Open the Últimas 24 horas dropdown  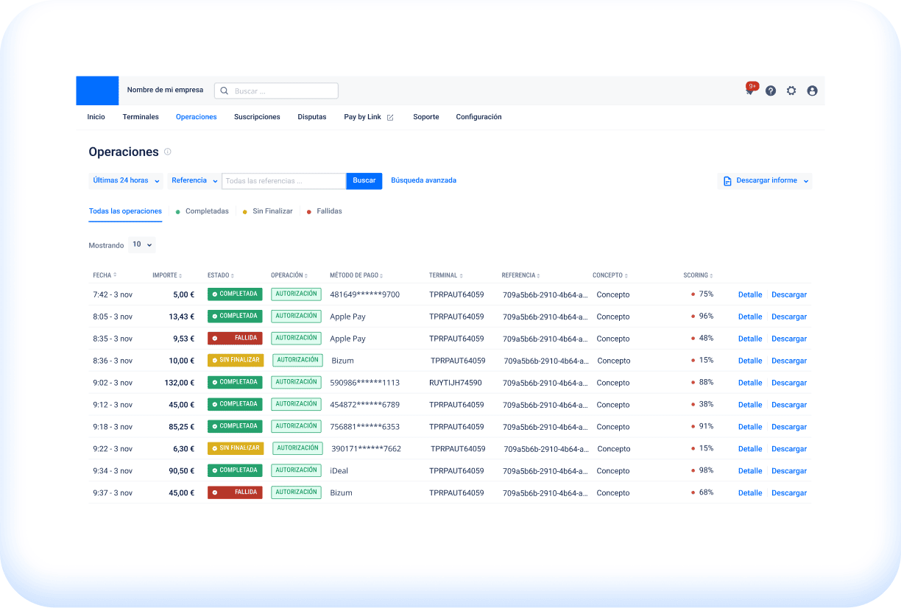point(127,180)
